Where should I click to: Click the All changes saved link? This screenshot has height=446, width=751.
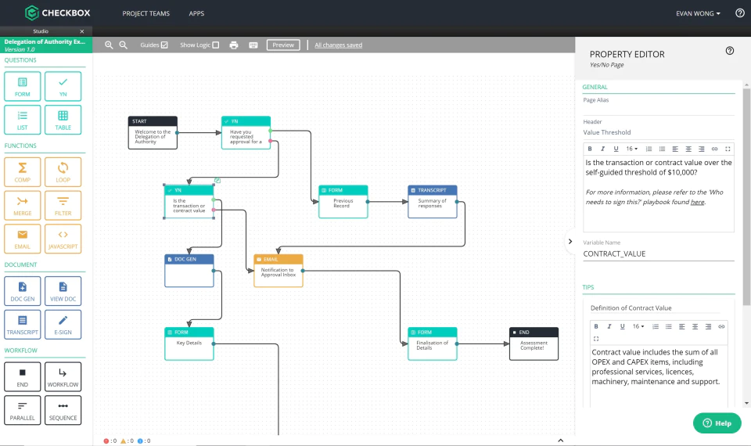pyautogui.click(x=338, y=45)
